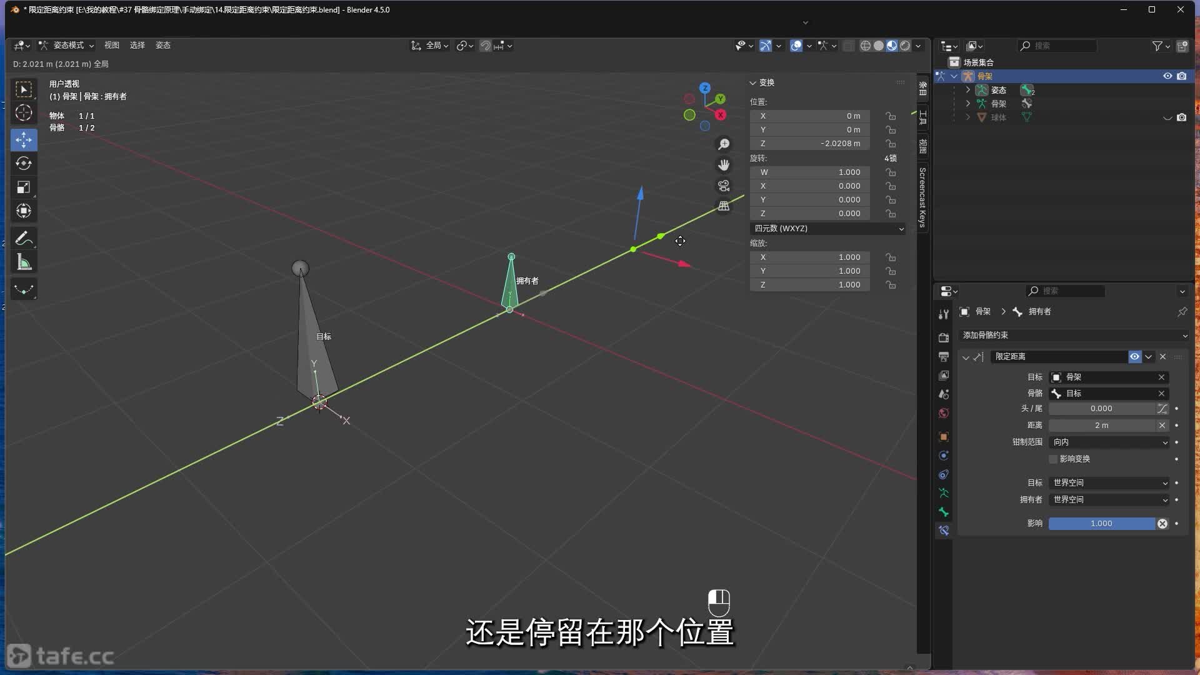Open the 添加骨骼约束 dropdown
Screen dimensions: 1200x675
(1074, 336)
